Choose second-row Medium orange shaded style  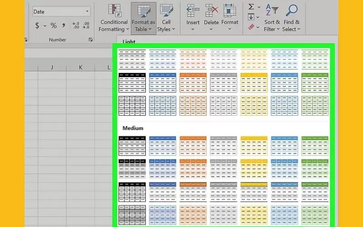pos(193,169)
